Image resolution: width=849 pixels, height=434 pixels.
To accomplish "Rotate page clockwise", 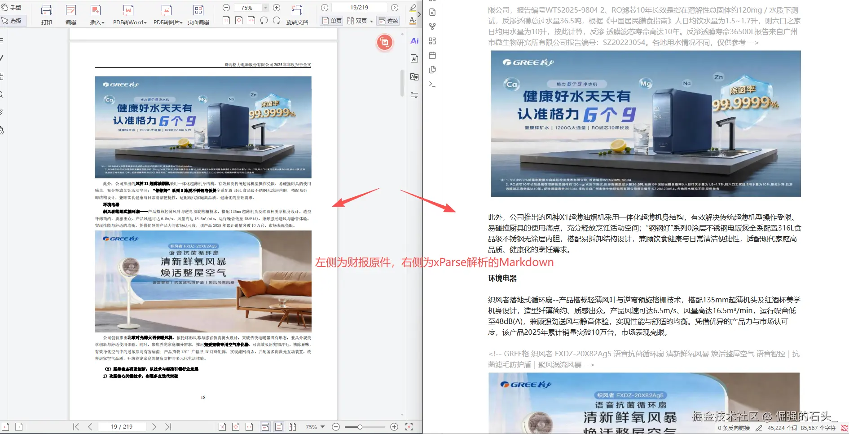I will [x=277, y=21].
